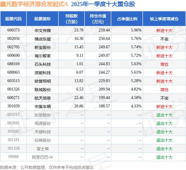Click stock name 派能科技
This screenshot has height=170, width=186.
click(x=43, y=73)
